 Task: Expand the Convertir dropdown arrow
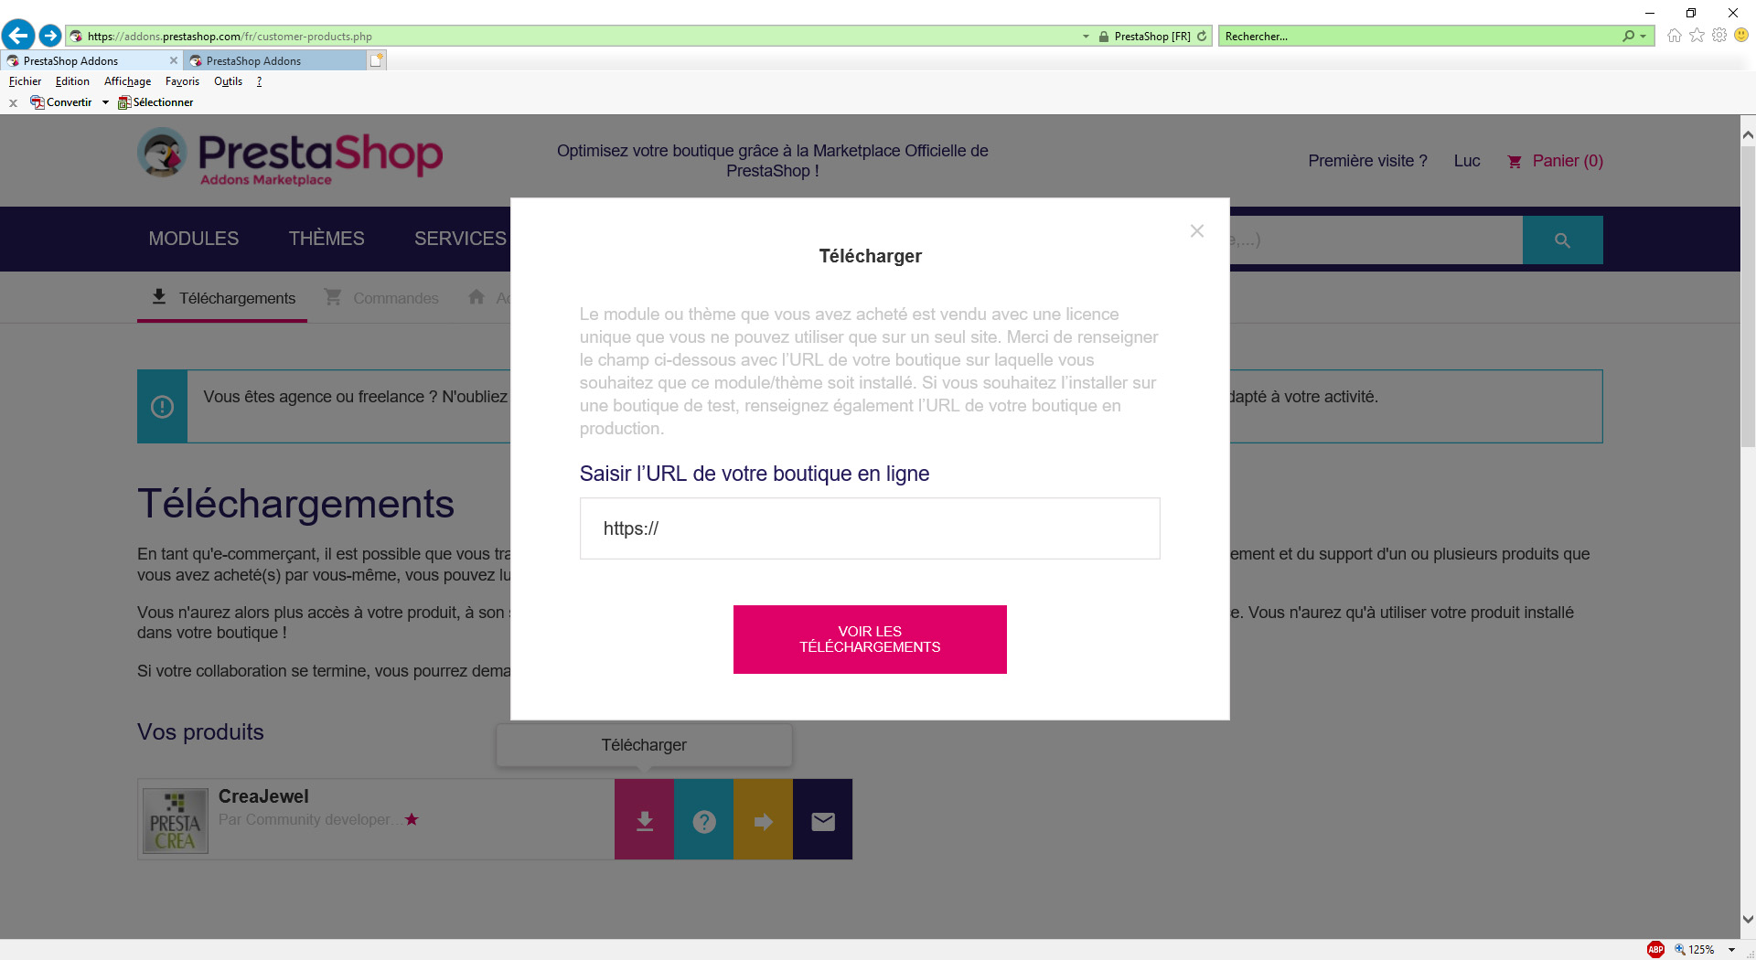click(105, 102)
